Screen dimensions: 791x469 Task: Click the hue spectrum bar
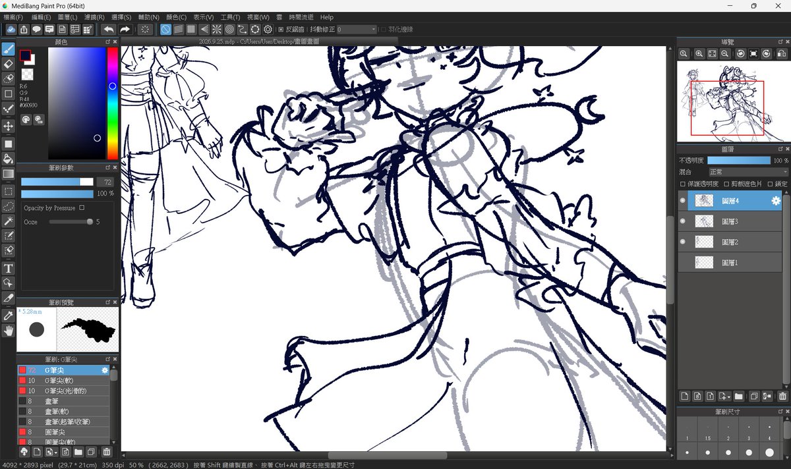pos(113,103)
